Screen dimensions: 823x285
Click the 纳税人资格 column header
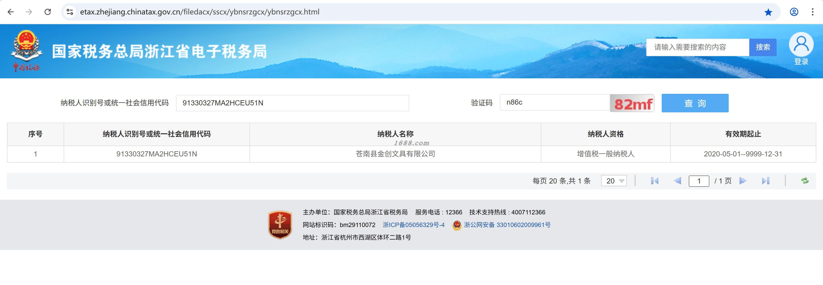pyautogui.click(x=606, y=134)
